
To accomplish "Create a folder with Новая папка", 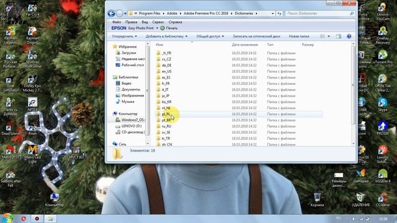I will [x=299, y=37].
